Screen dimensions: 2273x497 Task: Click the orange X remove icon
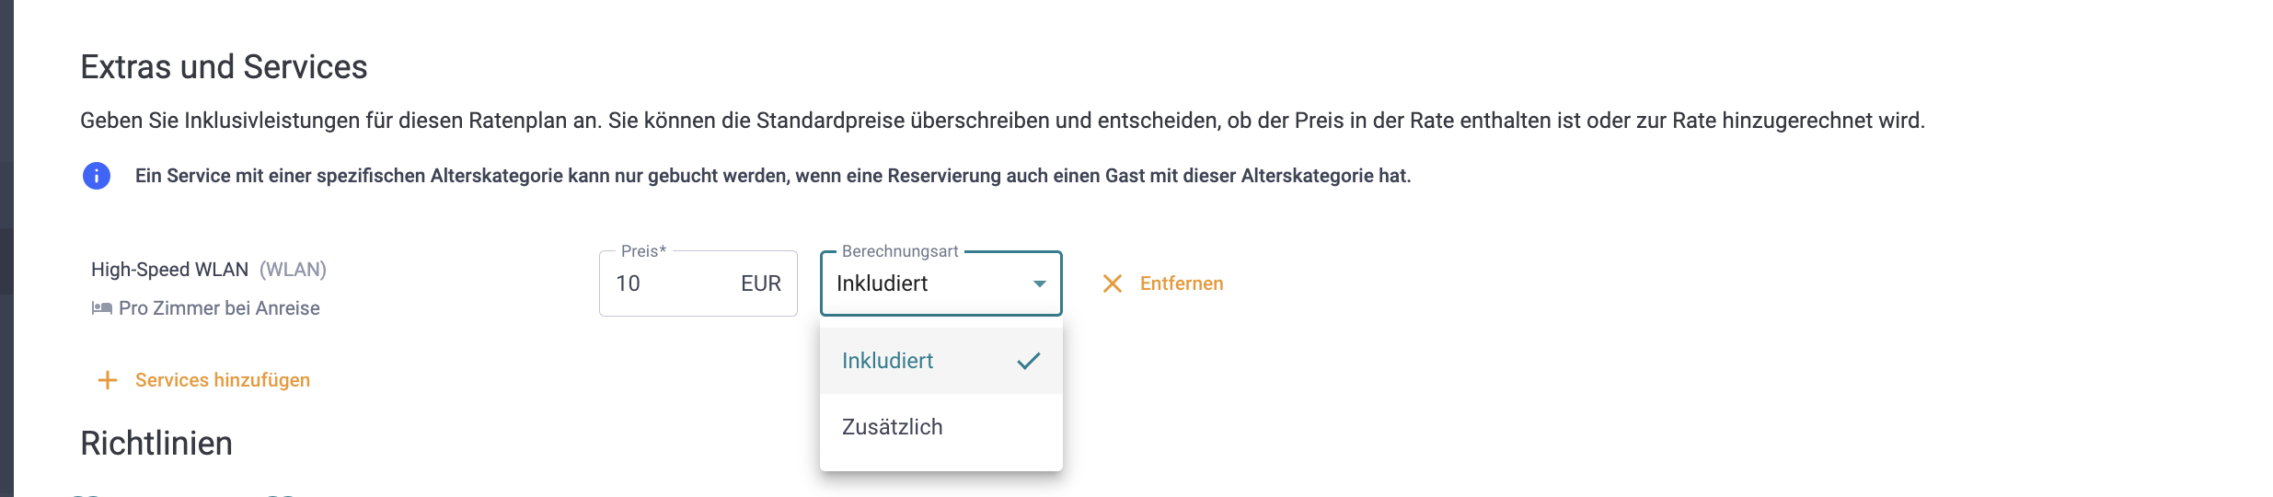point(1113,283)
